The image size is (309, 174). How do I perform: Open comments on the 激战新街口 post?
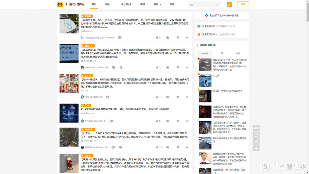pos(167,67)
